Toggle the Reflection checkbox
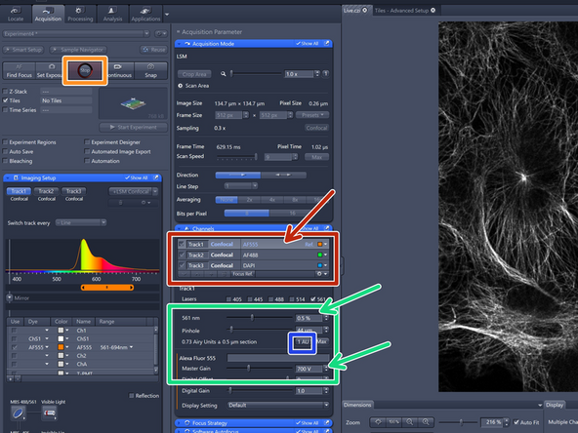Viewport: 578px width, 433px height. click(131, 396)
